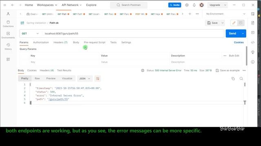This screenshot has height=146, width=261.
Task: Open the Headers (7) request tab
Action: (60, 42)
